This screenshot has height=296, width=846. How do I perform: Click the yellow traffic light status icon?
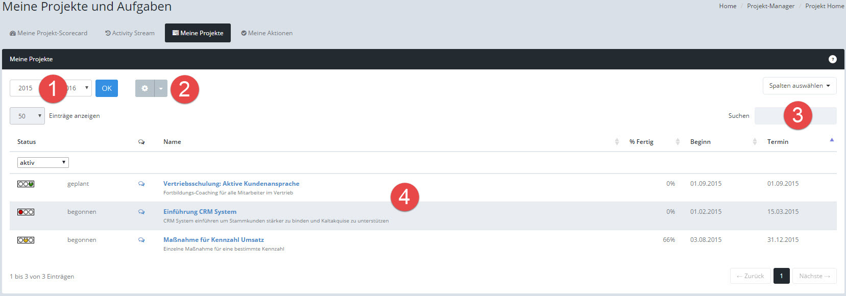26,240
